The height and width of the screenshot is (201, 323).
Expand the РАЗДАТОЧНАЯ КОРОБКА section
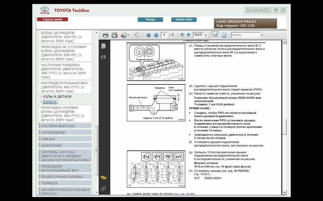pyautogui.click(x=65, y=176)
